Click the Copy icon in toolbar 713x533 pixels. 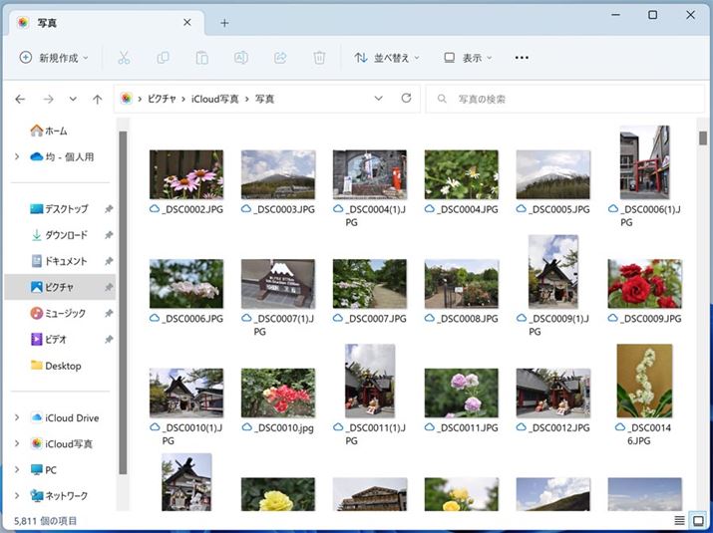click(163, 58)
